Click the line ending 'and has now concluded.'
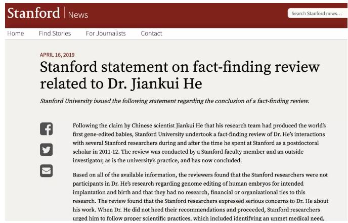 [x=157, y=160]
